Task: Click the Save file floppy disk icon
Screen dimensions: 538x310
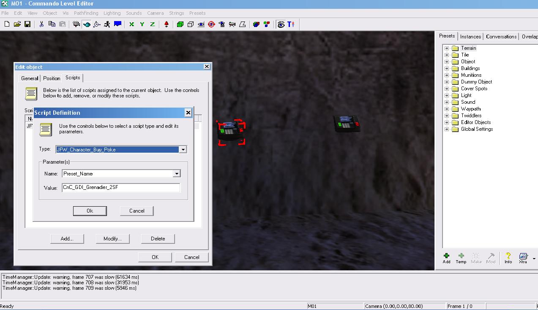Action: [x=27, y=24]
